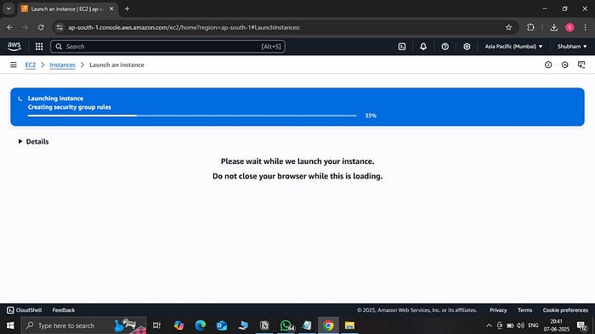Image resolution: width=595 pixels, height=334 pixels.
Task: Open the Shubham account menu
Action: [x=572, y=46]
